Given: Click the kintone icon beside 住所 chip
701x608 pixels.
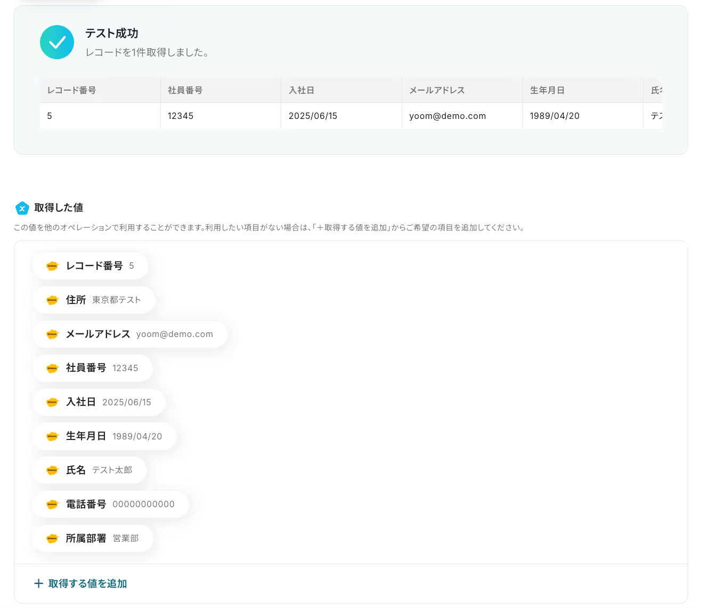Looking at the screenshot, I should click(52, 300).
